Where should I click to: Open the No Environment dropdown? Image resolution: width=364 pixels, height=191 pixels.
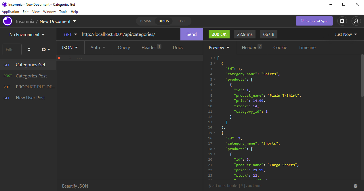(x=27, y=34)
